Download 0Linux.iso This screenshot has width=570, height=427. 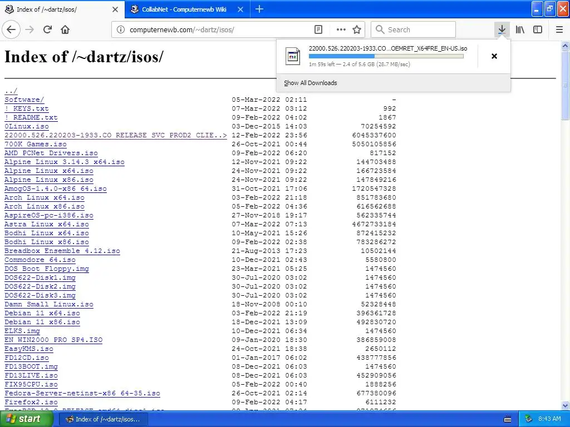point(27,126)
